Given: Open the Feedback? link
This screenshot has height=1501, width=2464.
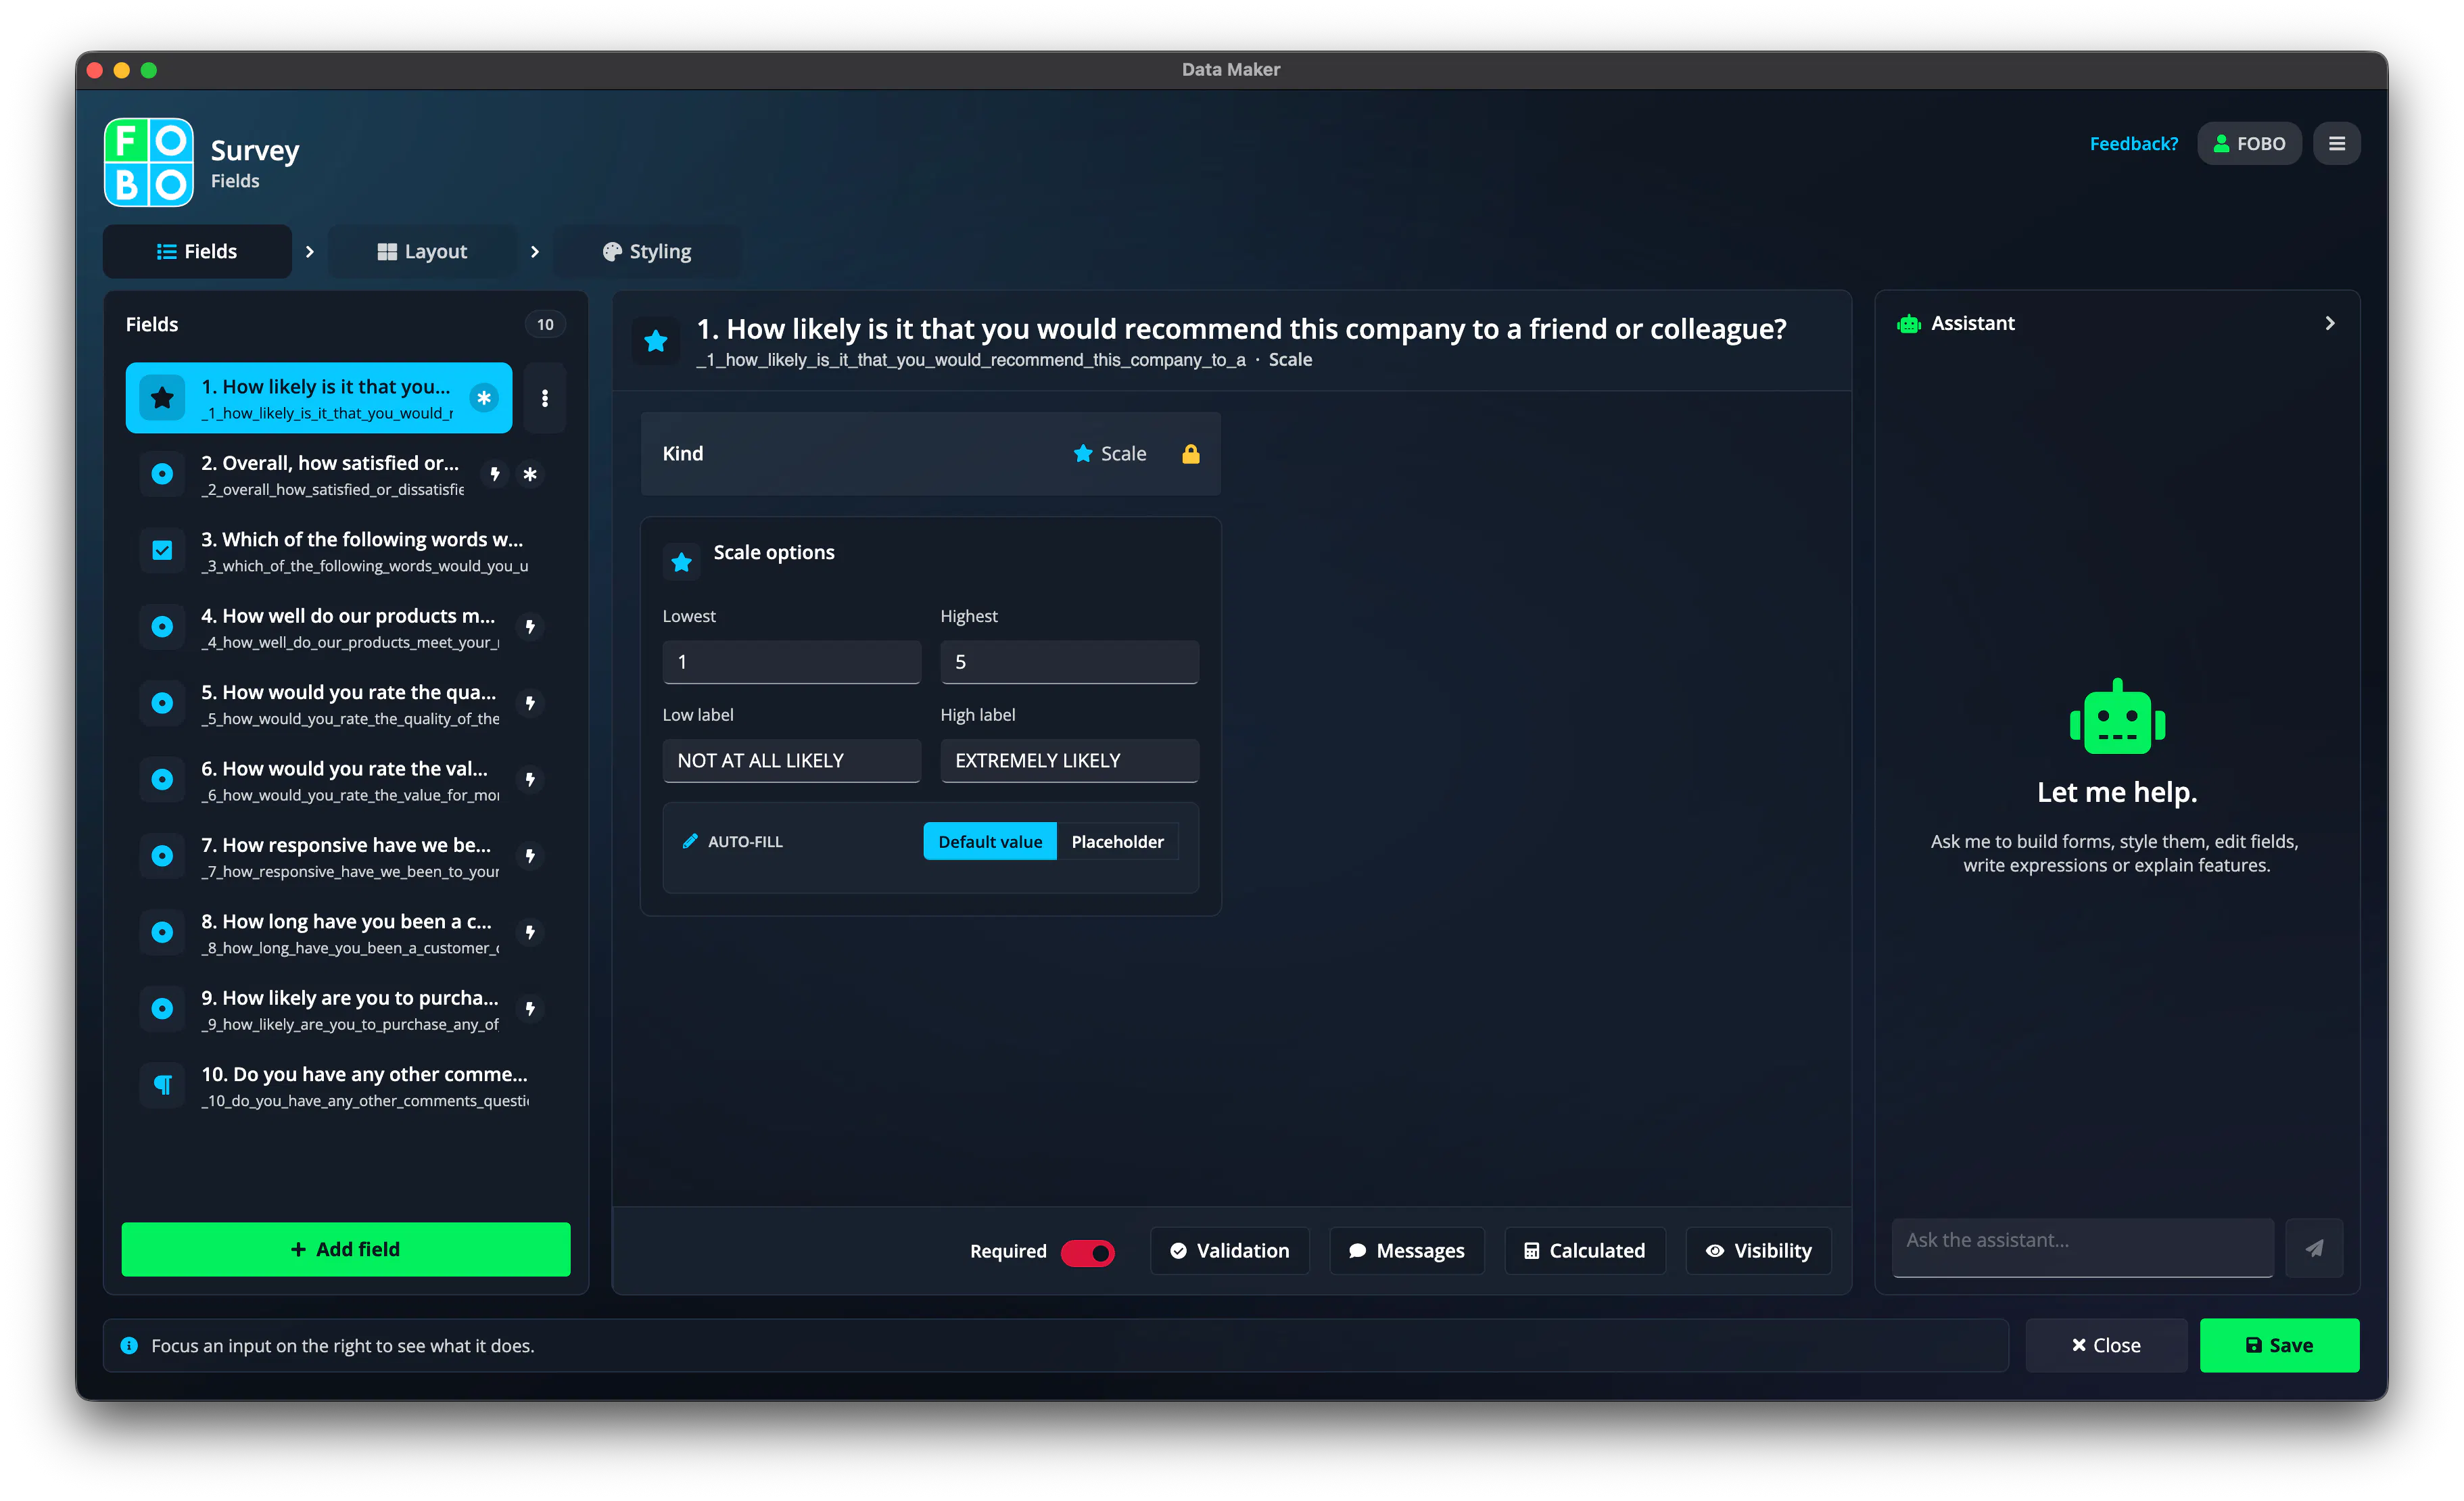Looking at the screenshot, I should click(x=2133, y=144).
